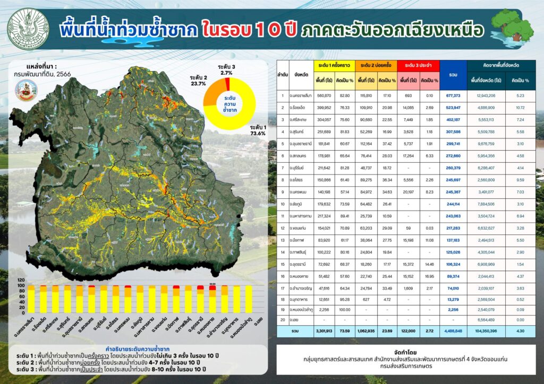Click the จ.หนองคาย bar in the bar chart

click(212, 300)
